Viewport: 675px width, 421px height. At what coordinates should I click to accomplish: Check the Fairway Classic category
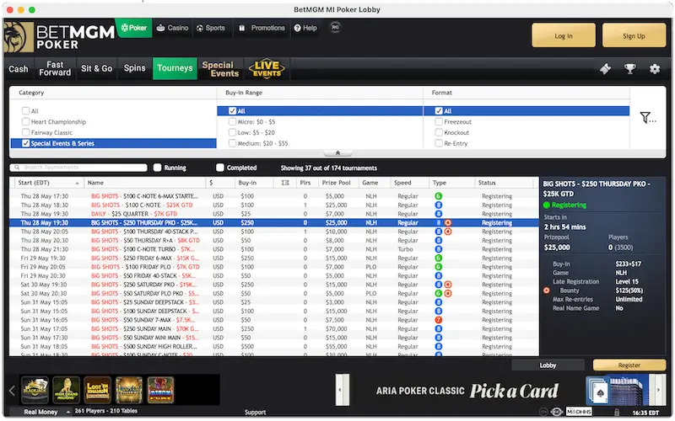(26, 132)
